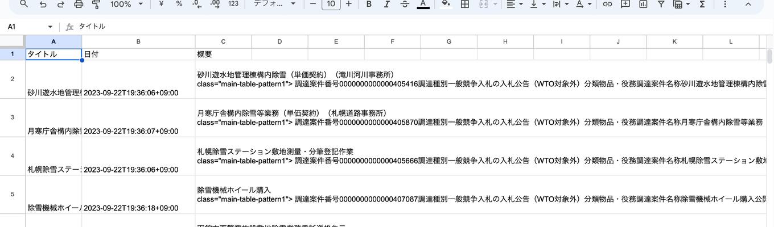Undo the last action
The height and width of the screenshot is (227, 774).
pyautogui.click(x=43, y=4)
